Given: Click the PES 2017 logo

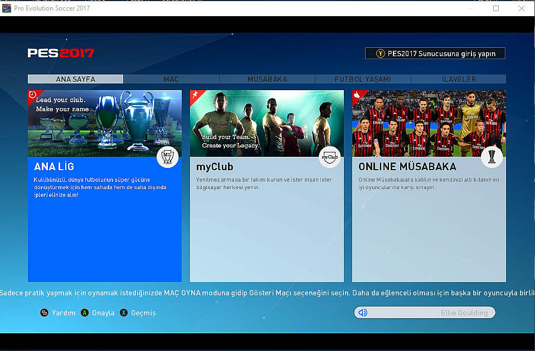Looking at the screenshot, I should tap(61, 53).
